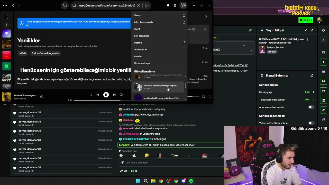329x185 pixels.
Task: Open more options on pinned message
Action: [251, 45]
